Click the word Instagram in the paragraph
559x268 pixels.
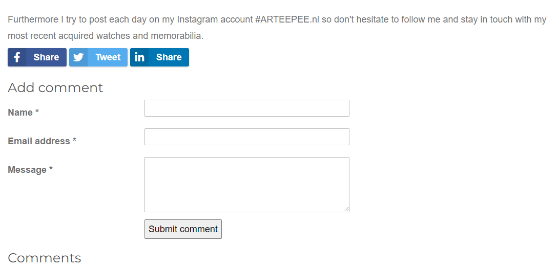click(197, 20)
